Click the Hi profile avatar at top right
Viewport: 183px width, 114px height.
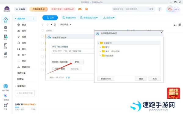click(170, 9)
